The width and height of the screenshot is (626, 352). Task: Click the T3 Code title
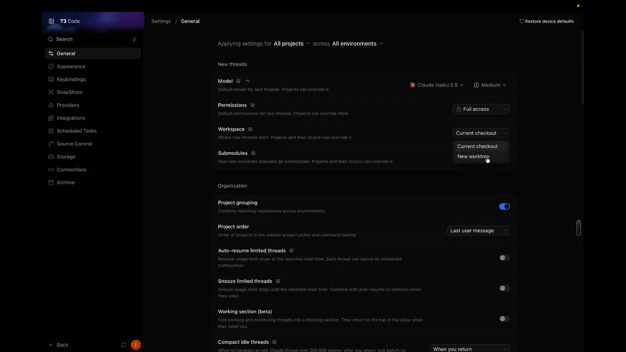point(70,21)
